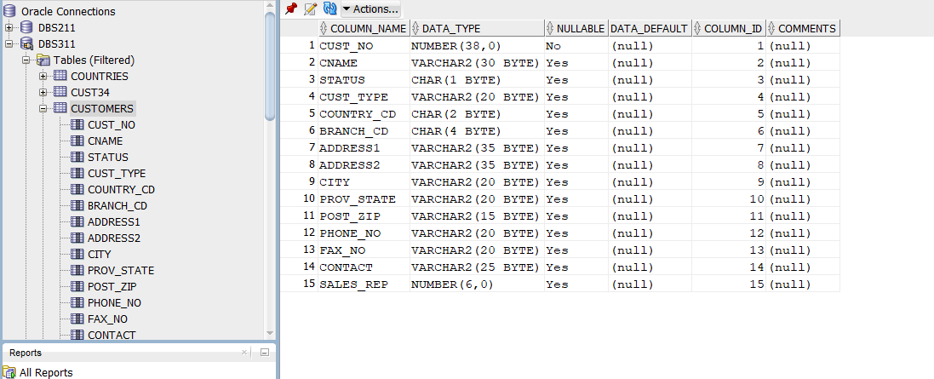Click the Refresh icon in toolbar
The width and height of the screenshot is (934, 379).
coord(329,9)
